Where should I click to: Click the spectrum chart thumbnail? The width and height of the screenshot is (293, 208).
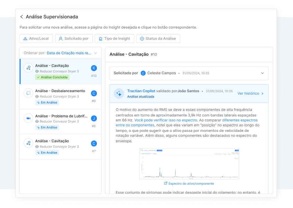[189, 164]
